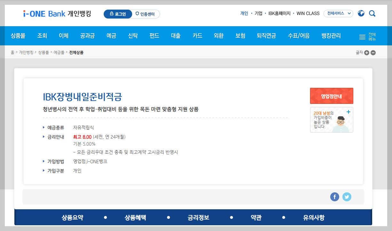Open the 카드 menu
The height and width of the screenshot is (231, 392).
(197, 36)
